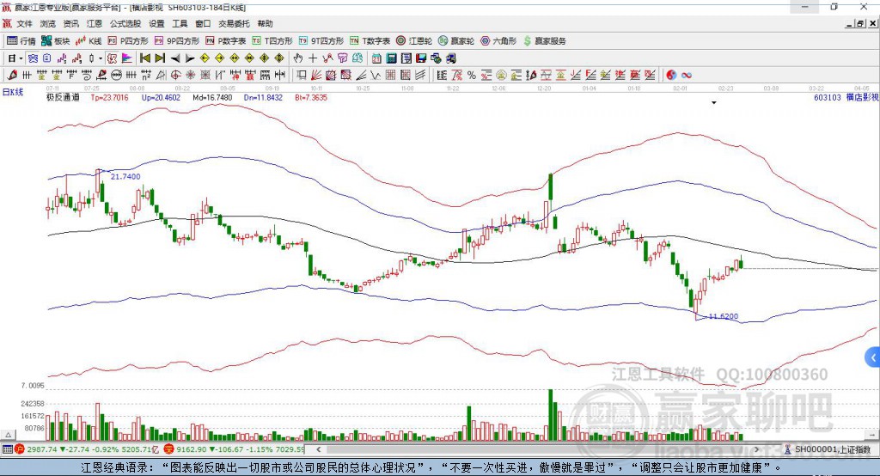This screenshot has height=476, width=880.
Task: Select the spiral drawing tool
Action: (x=87, y=76)
